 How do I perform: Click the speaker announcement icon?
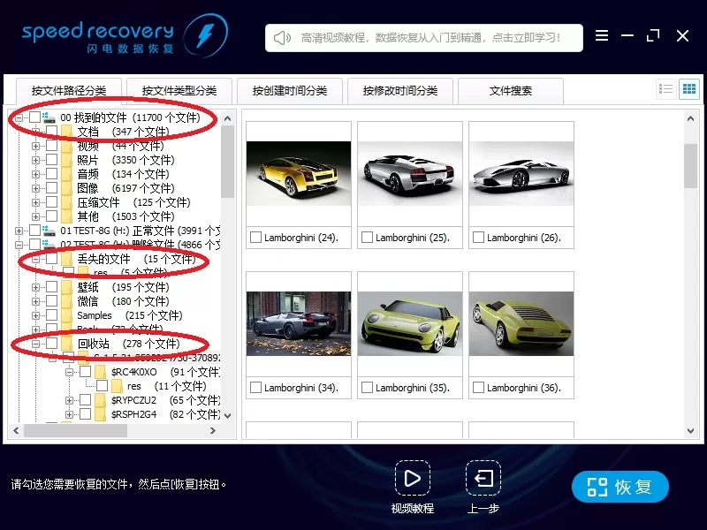[x=282, y=38]
